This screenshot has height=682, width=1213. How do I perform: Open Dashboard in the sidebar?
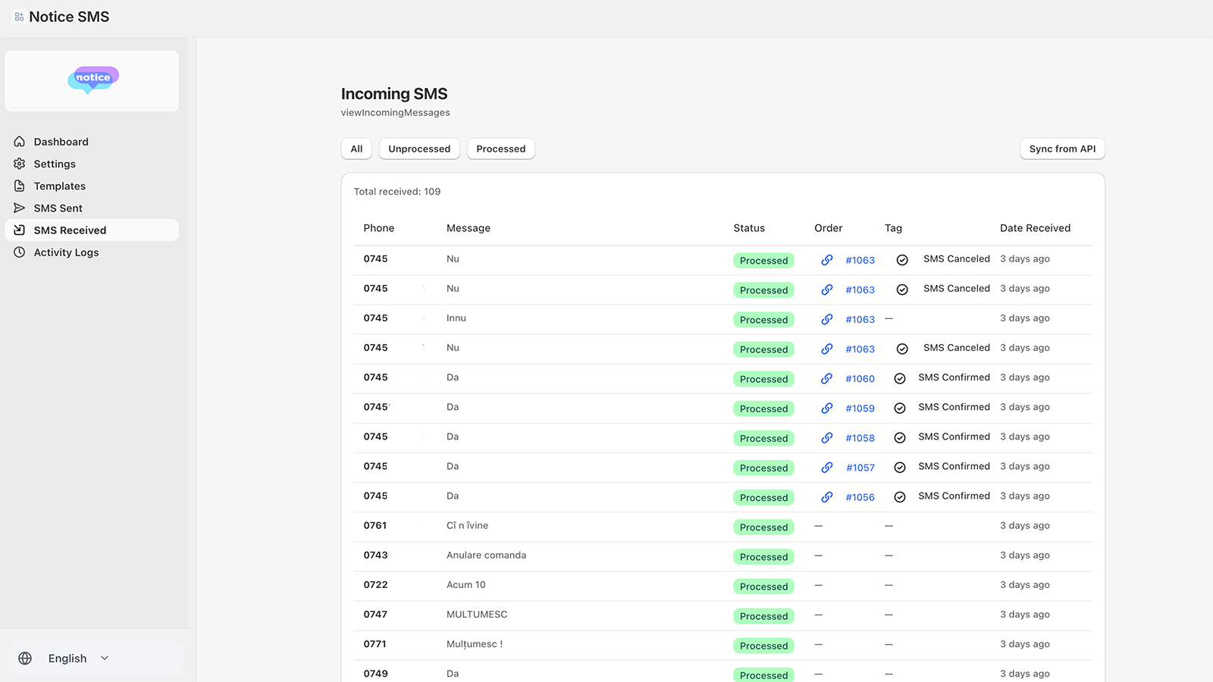click(x=92, y=142)
